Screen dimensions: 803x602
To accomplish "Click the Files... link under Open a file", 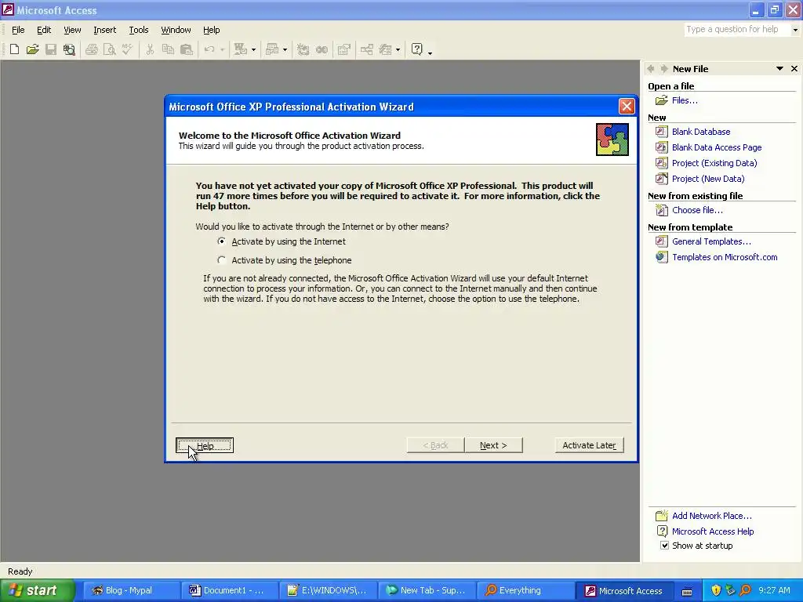I will click(685, 100).
